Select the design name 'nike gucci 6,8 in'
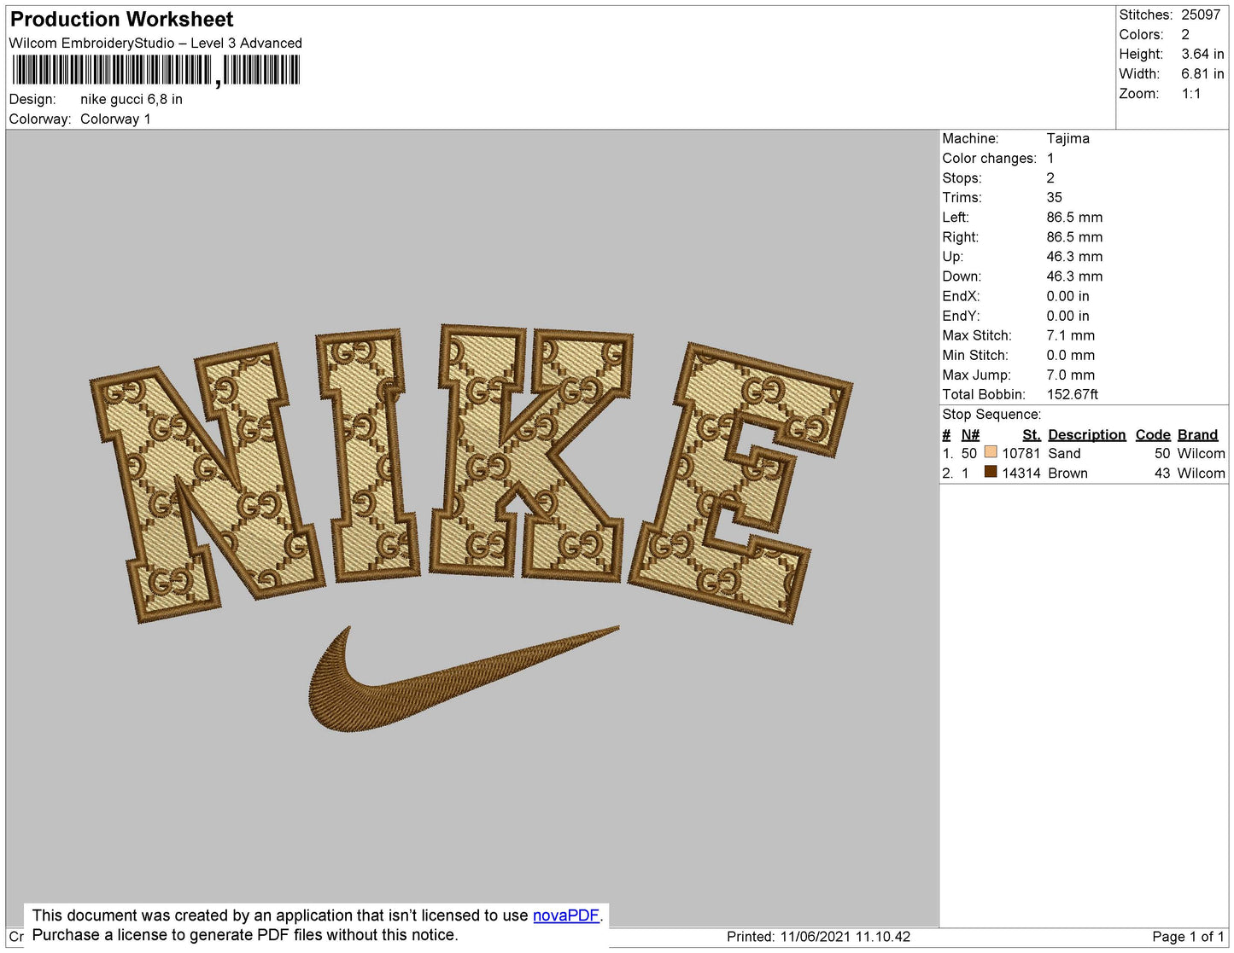The image size is (1234, 953). 132,99
